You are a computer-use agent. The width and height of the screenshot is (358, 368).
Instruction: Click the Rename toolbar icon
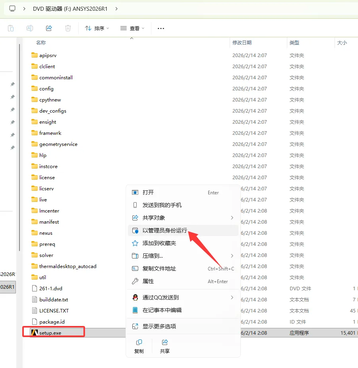coord(30,29)
